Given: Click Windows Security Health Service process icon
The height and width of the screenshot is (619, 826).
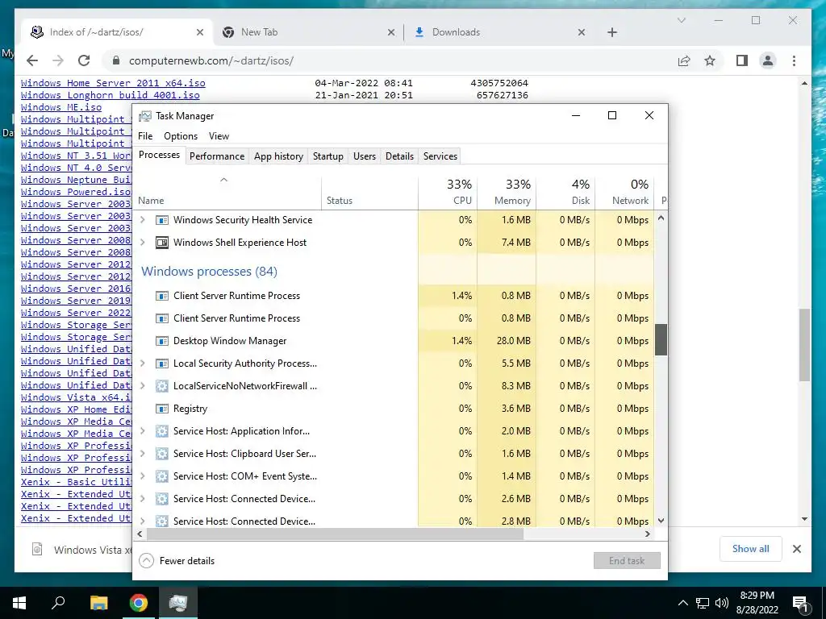Looking at the screenshot, I should [x=161, y=220].
